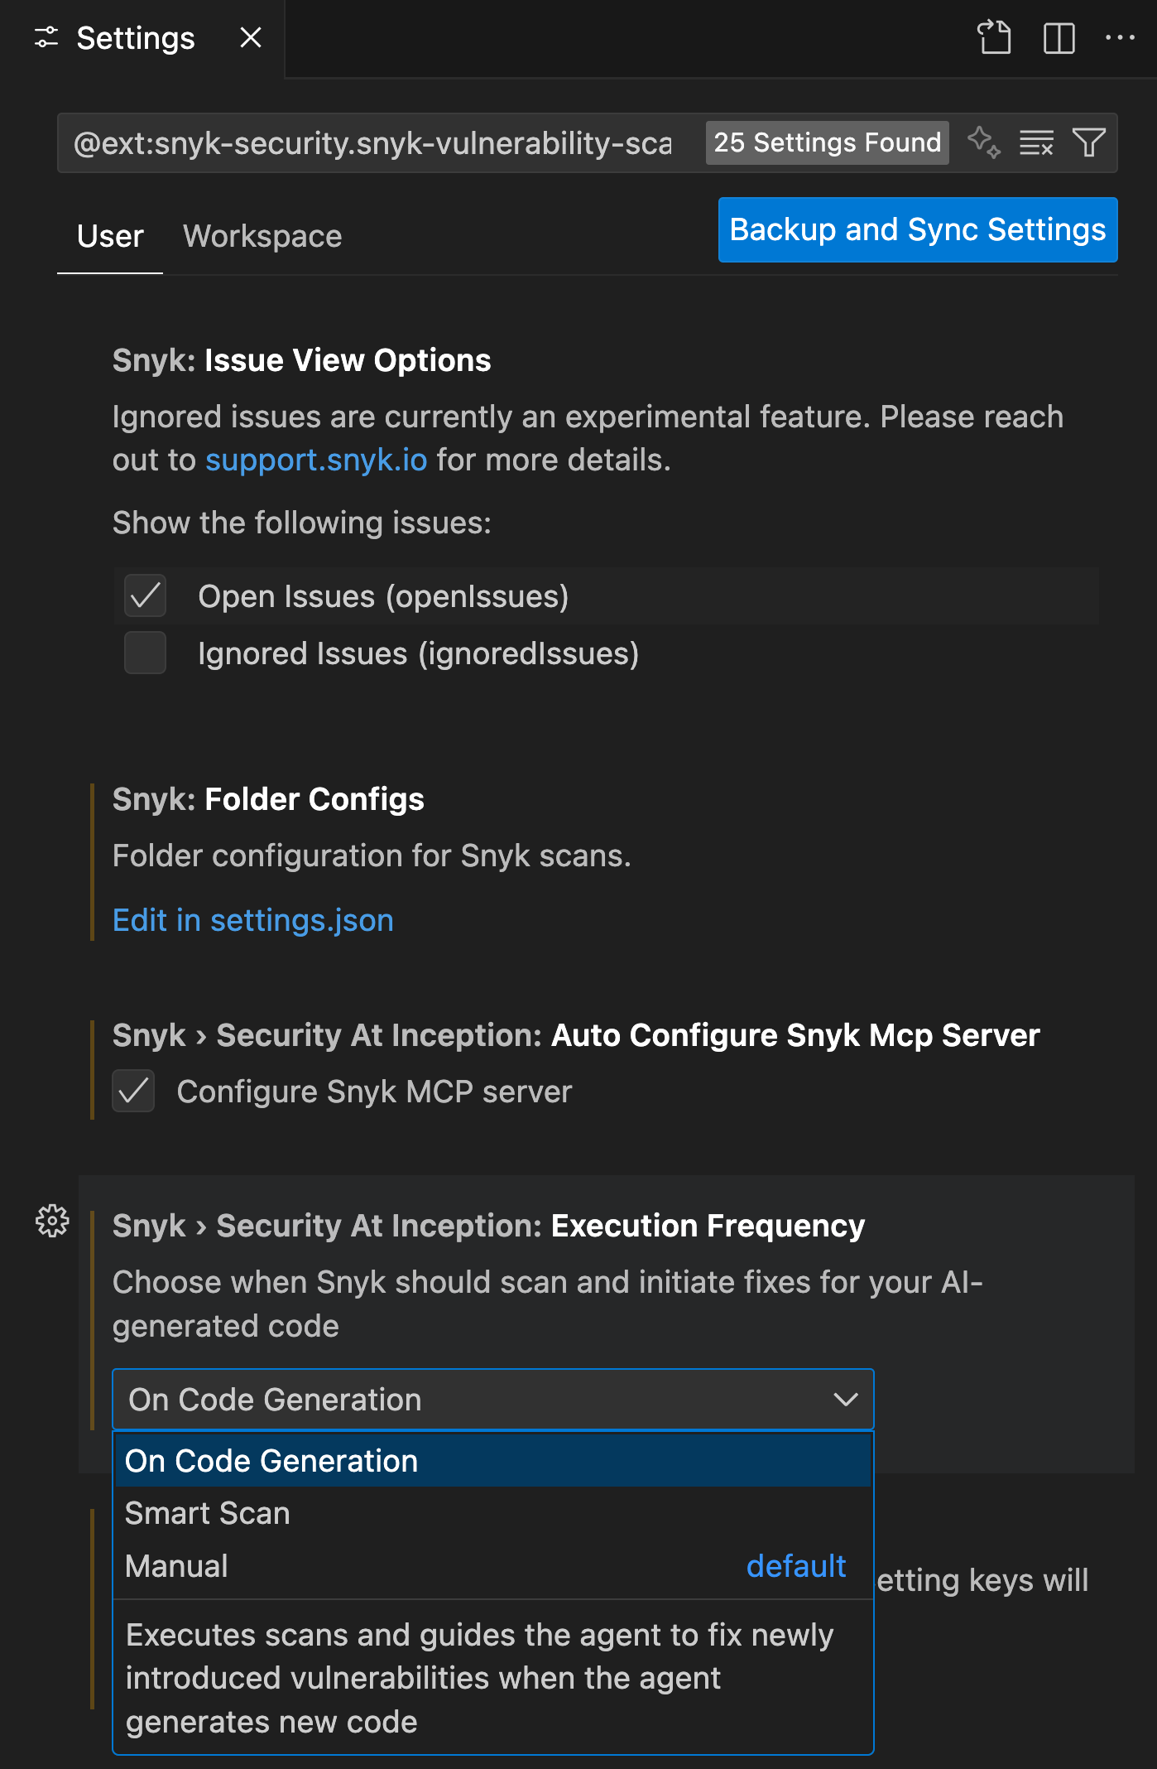
Task: Open the Edit in settings.json link
Action: pyautogui.click(x=253, y=921)
